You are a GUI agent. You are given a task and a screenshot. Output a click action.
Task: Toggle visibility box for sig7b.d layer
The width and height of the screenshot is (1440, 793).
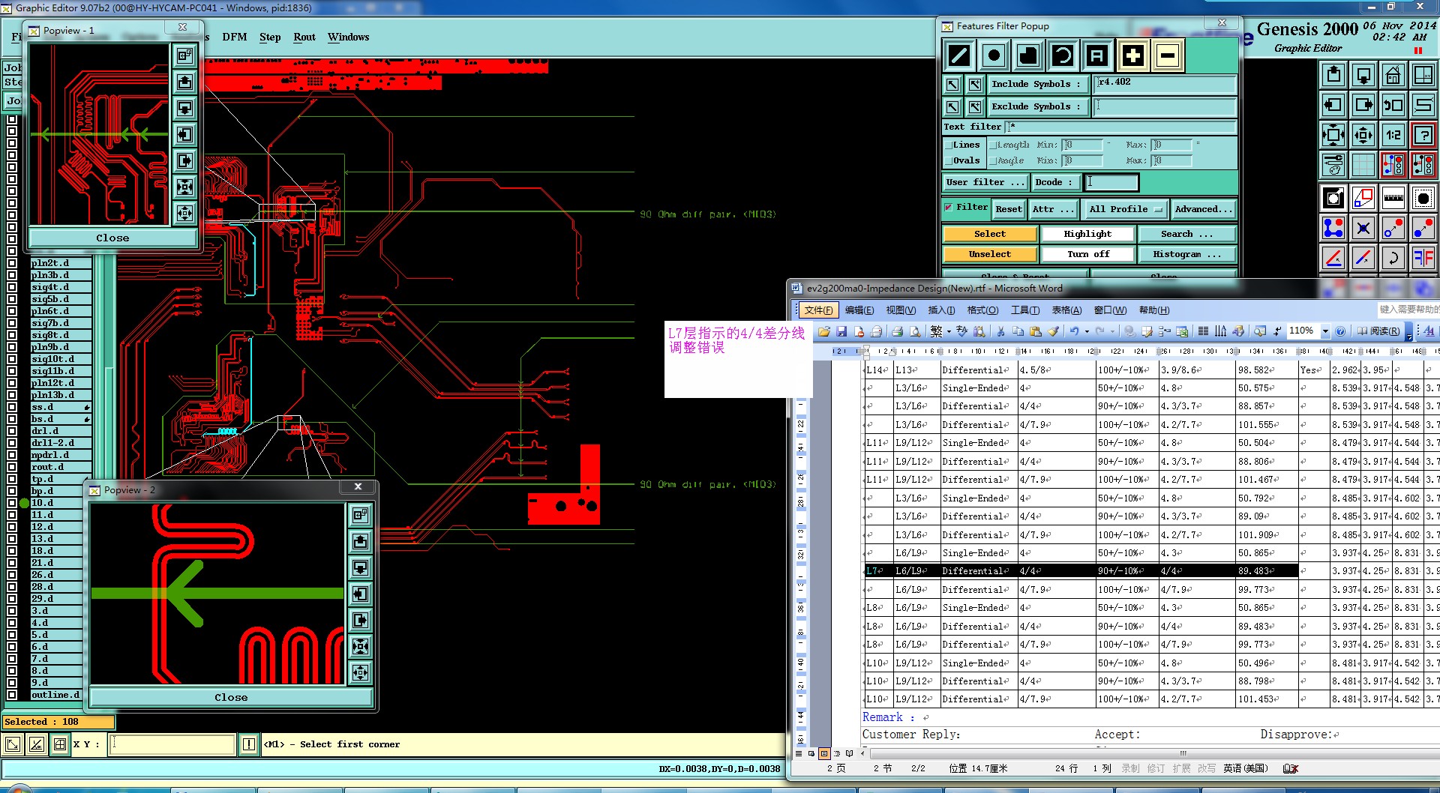coord(12,323)
